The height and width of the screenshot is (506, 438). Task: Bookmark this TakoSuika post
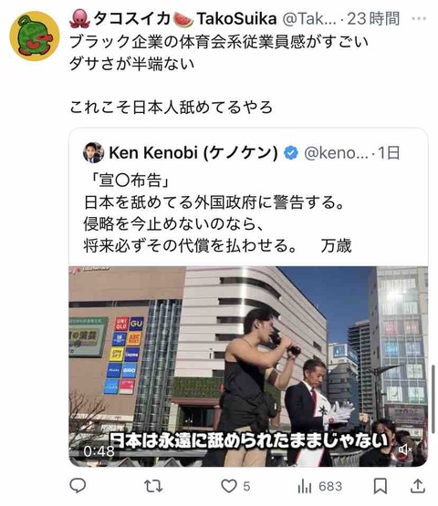click(381, 486)
